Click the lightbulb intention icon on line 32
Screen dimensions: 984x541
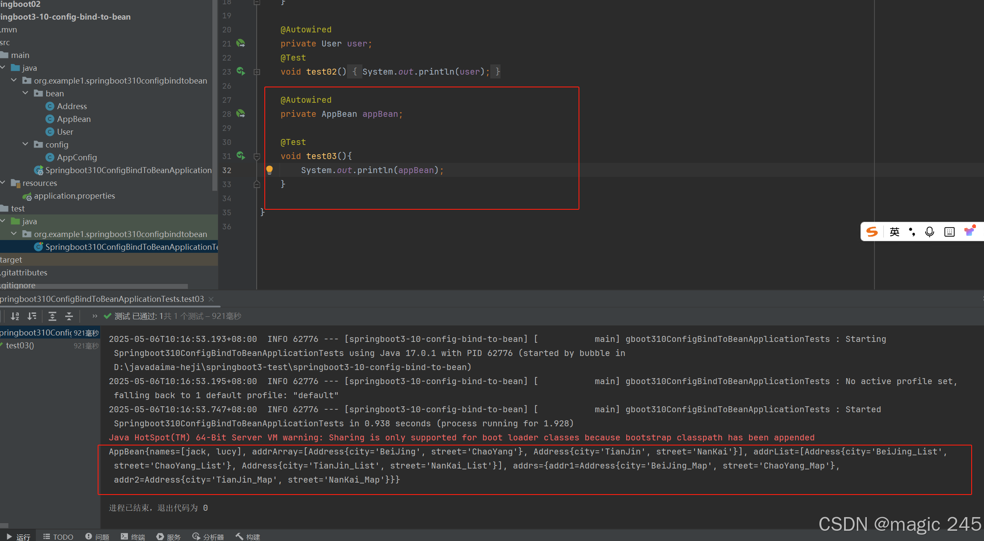(269, 170)
